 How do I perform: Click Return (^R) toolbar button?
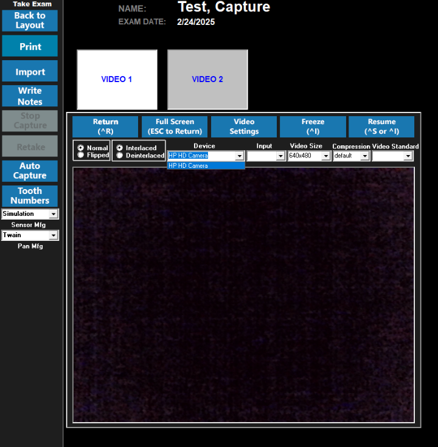(x=105, y=126)
